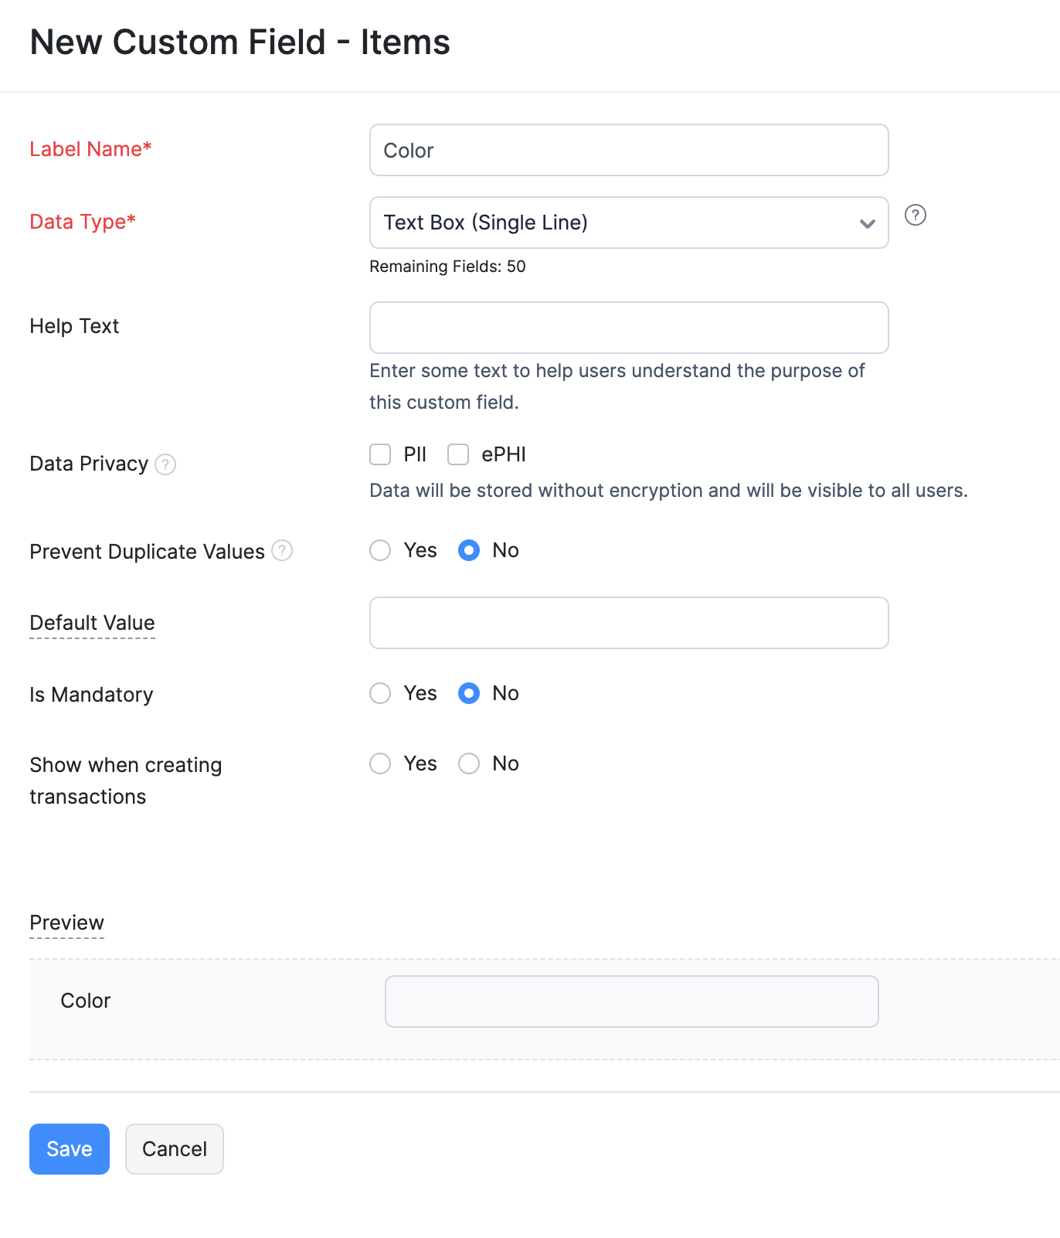Click the Default Value input field
Viewport: 1060px width, 1238px height.
click(629, 623)
